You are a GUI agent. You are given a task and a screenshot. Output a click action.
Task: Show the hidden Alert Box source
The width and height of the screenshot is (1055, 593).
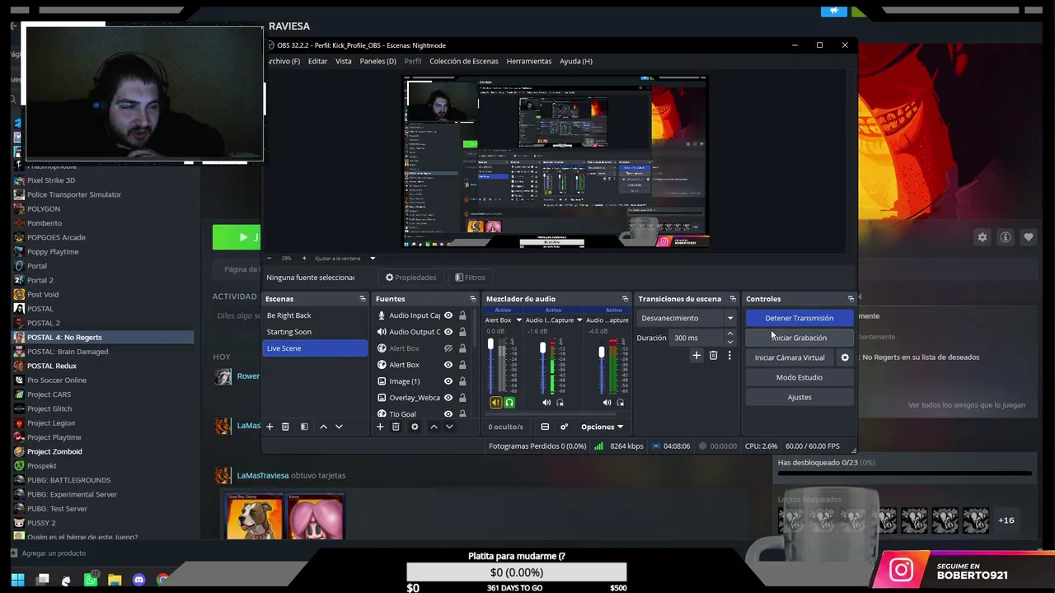[x=448, y=348]
